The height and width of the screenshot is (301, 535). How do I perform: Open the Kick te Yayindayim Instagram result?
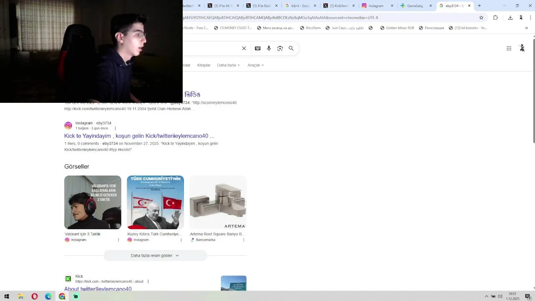139,136
